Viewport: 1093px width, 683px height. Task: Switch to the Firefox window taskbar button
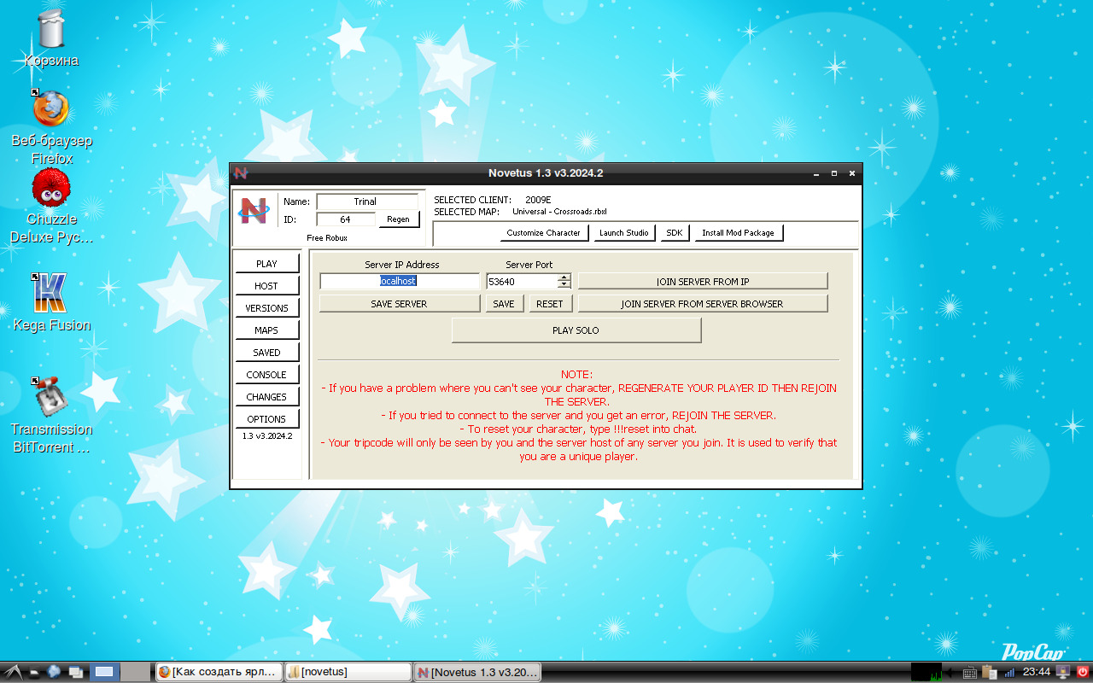[x=219, y=672]
